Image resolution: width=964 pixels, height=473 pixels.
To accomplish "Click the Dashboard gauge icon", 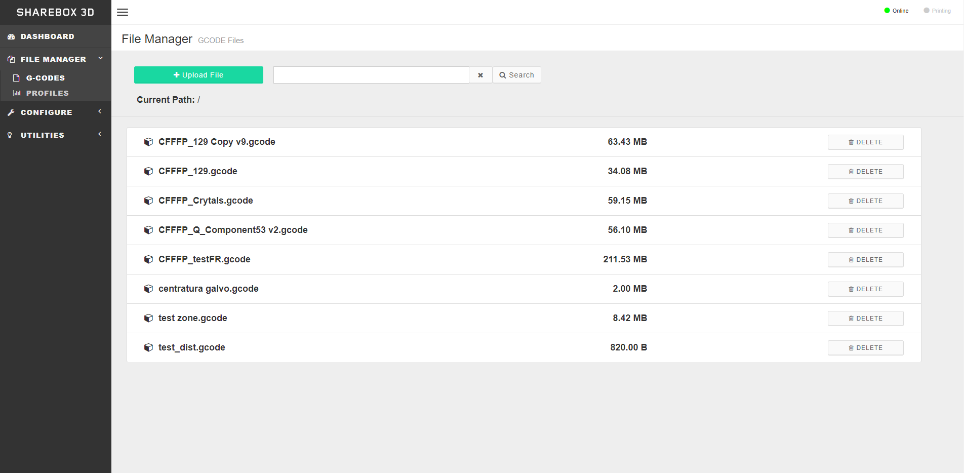I will click(x=11, y=37).
